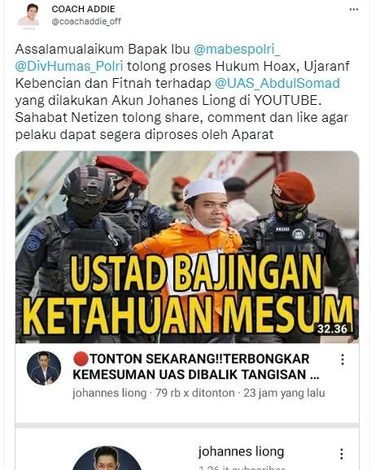Click the red circle emoji in video title
Viewport: 371px width, 470px height.
[x=81, y=359]
